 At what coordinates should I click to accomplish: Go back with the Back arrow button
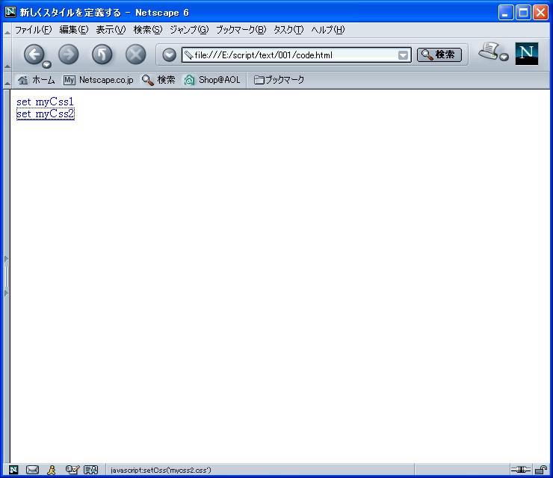click(34, 55)
